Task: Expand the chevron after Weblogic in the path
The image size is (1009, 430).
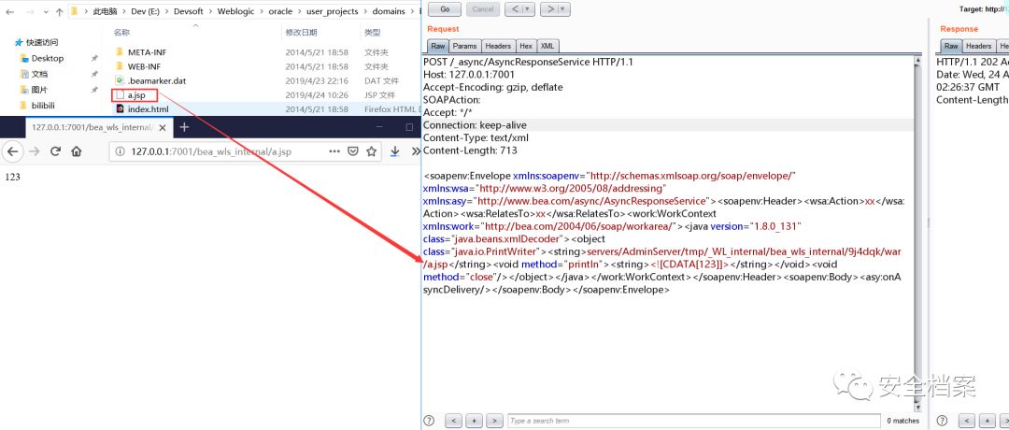Action: tap(261, 11)
